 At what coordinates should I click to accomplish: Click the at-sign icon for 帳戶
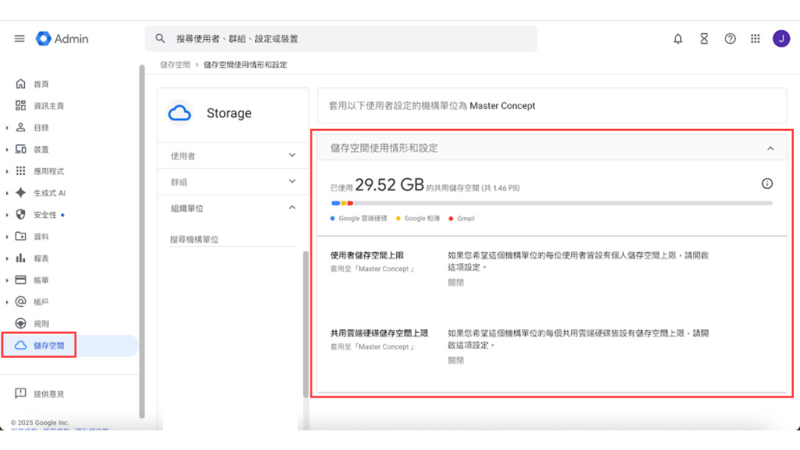click(x=20, y=302)
